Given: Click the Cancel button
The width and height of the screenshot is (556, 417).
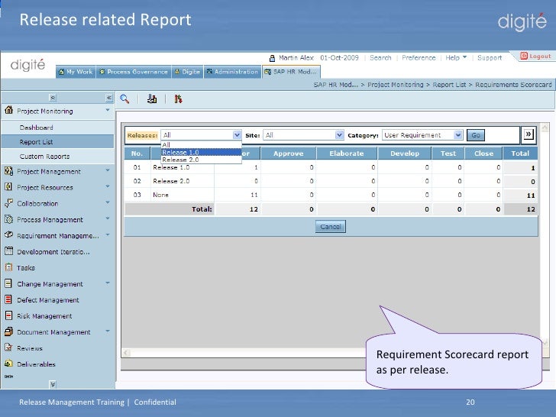Looking at the screenshot, I should [330, 227].
